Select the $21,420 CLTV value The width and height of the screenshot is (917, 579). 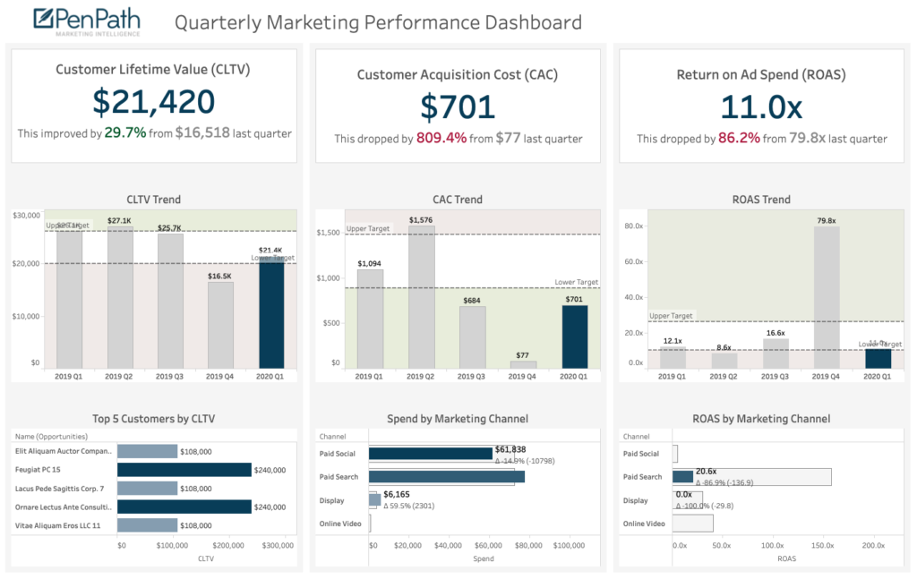click(153, 104)
